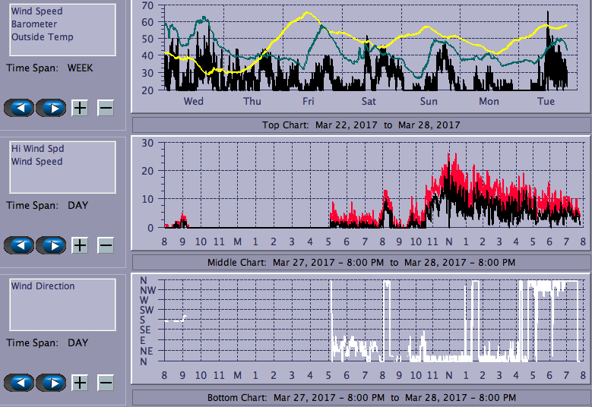This screenshot has height=407, width=592.
Task: Click the Middle Chart date range bar
Action: coord(361,262)
